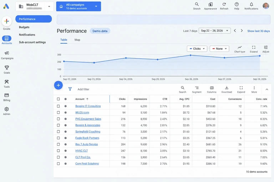274x182 pixels.
Task: Click the Google Ads logo
Action: (6, 6)
